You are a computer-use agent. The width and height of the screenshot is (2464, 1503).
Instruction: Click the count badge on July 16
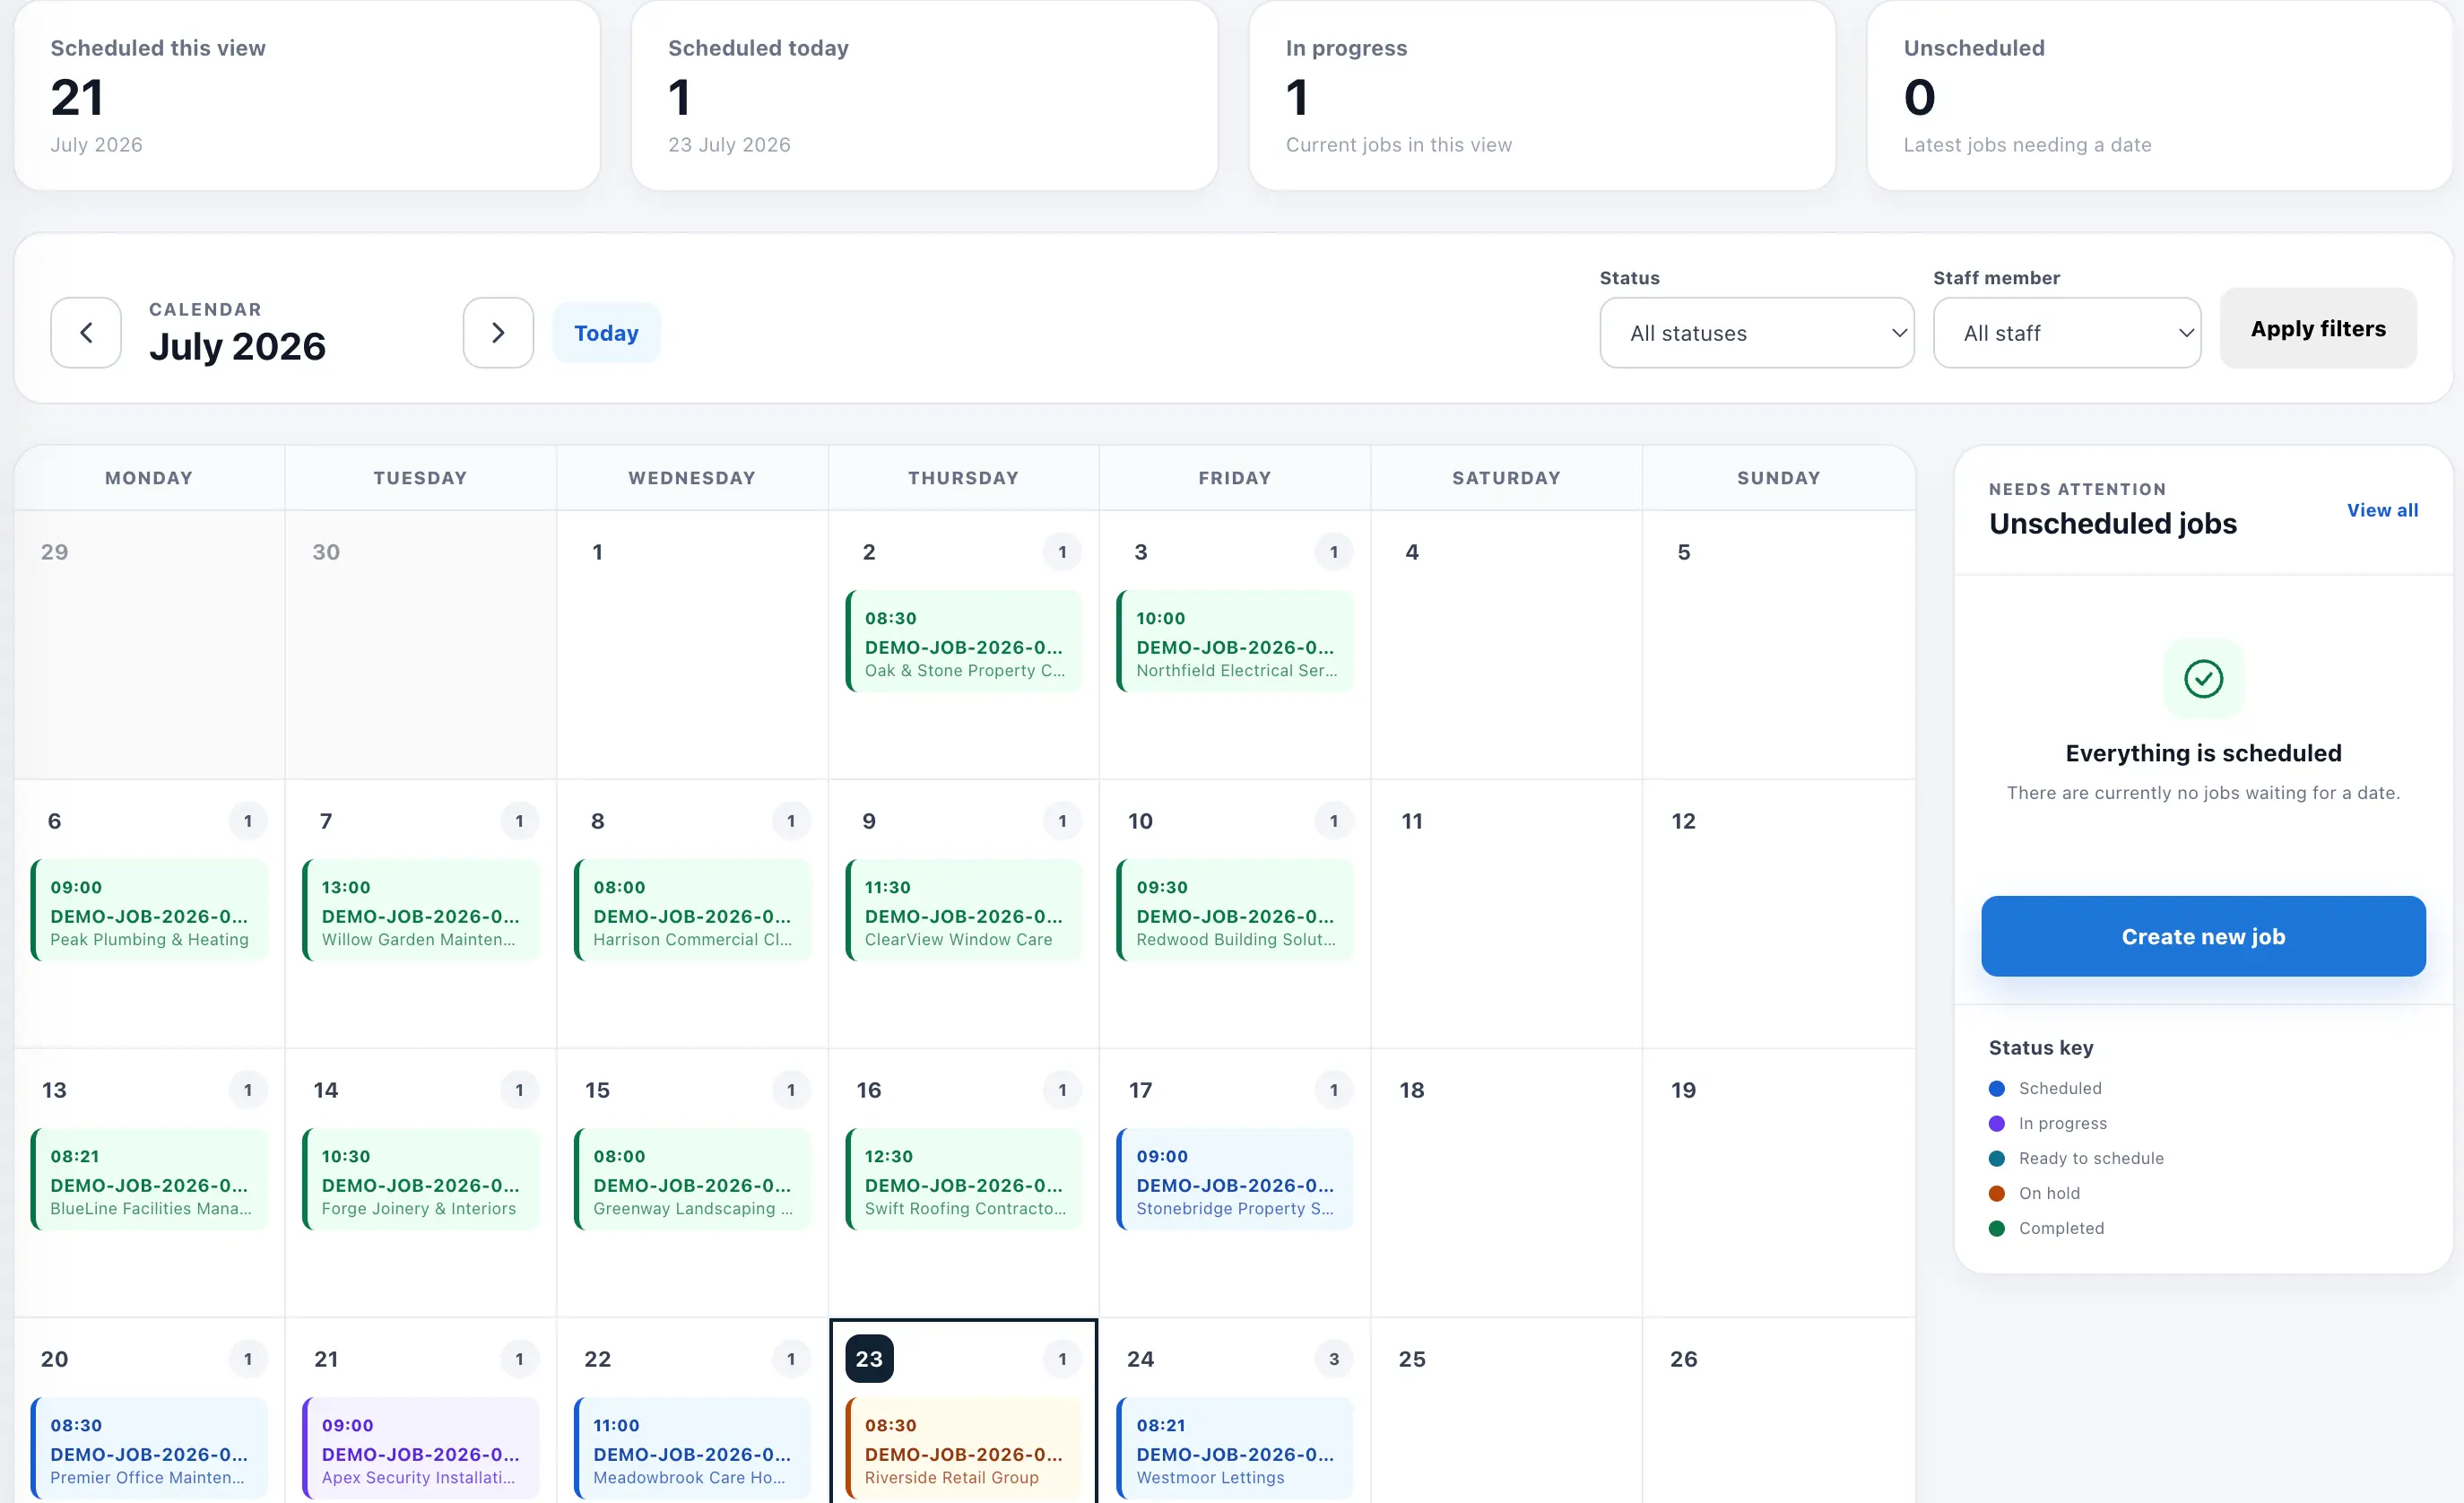(x=1062, y=1090)
